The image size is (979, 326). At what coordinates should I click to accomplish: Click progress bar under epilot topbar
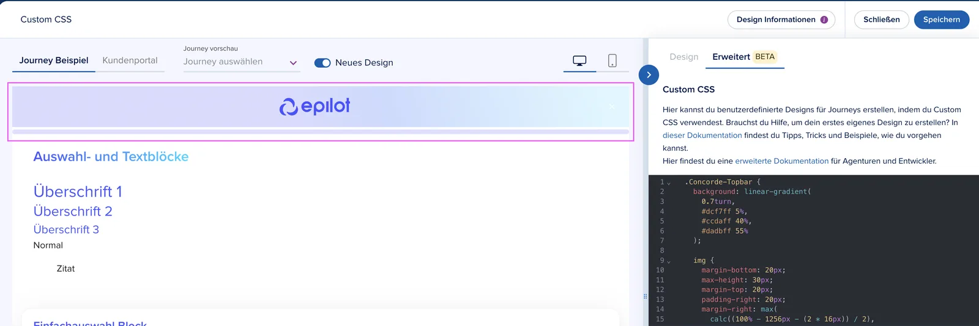pos(321,131)
